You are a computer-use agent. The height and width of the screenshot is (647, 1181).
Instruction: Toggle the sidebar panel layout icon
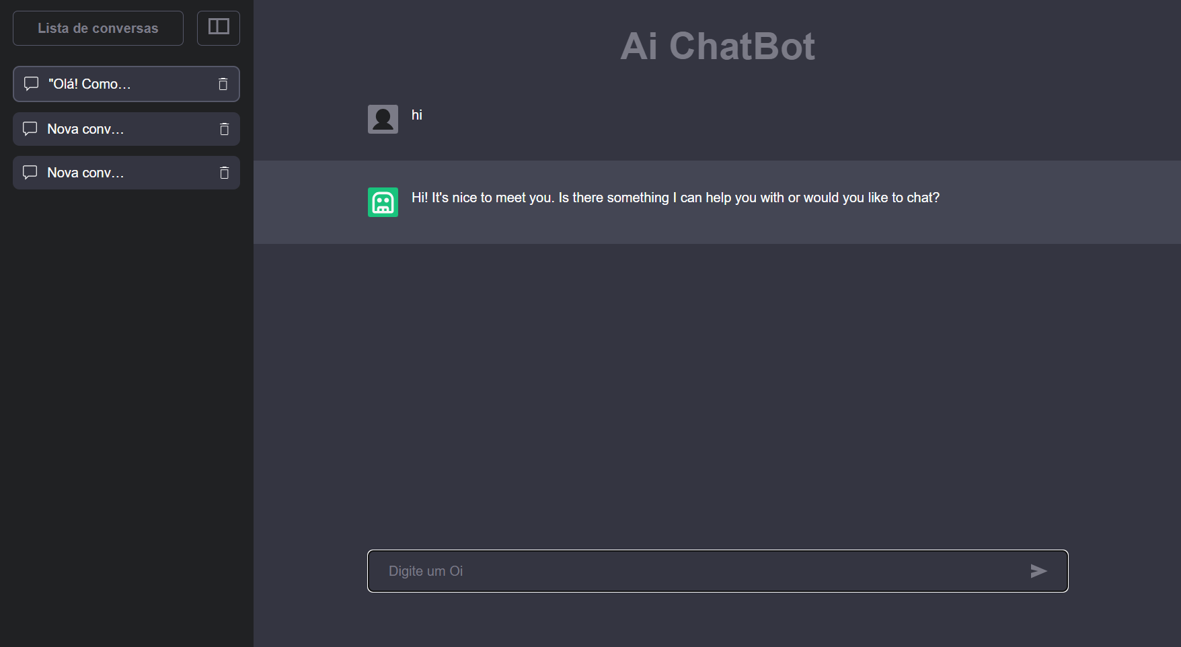click(x=219, y=28)
